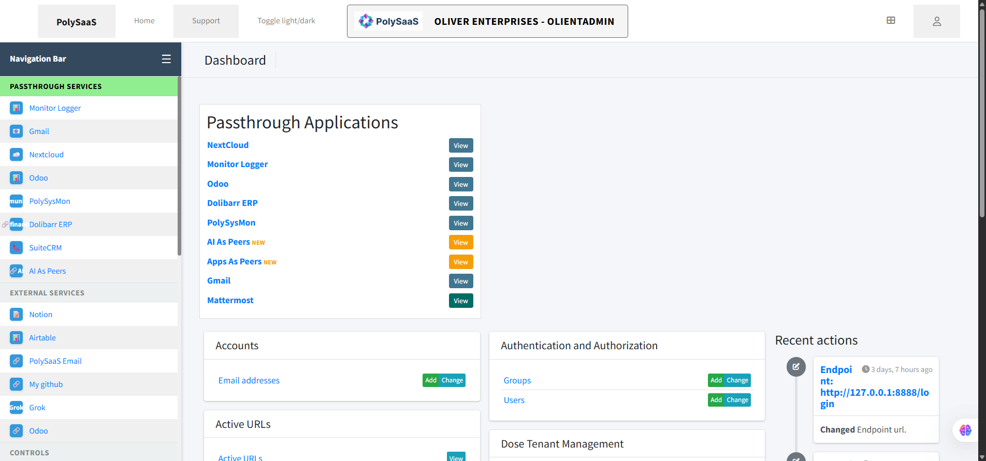
Task: Click Change button for Users
Action: click(737, 400)
